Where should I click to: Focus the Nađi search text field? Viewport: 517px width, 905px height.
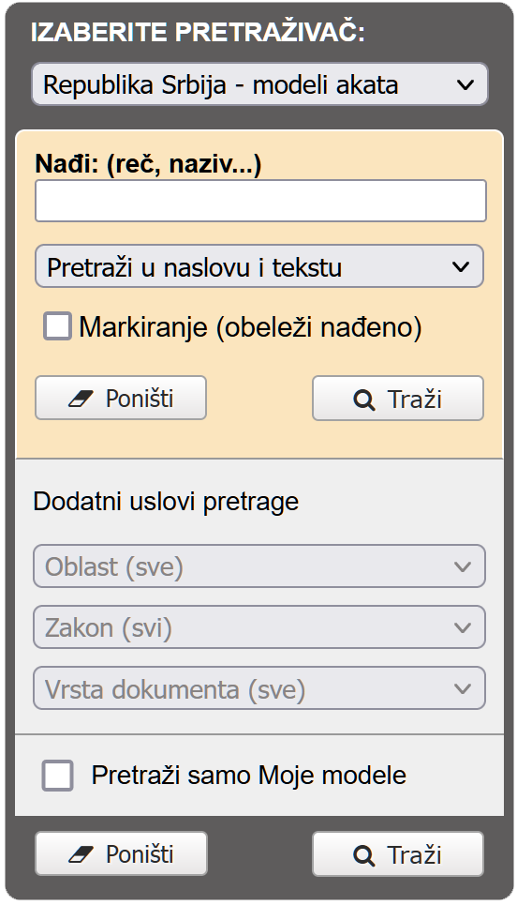point(260,201)
